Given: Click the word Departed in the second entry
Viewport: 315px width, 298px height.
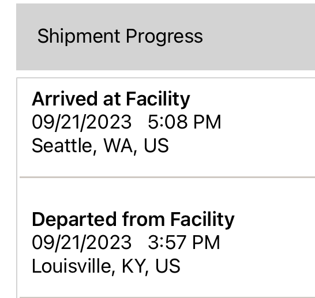Looking at the screenshot, I should click(x=74, y=220).
